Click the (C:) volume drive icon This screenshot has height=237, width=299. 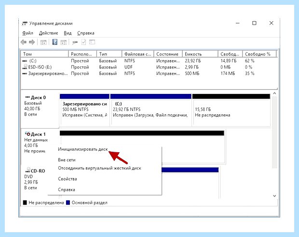pyautogui.click(x=25, y=61)
